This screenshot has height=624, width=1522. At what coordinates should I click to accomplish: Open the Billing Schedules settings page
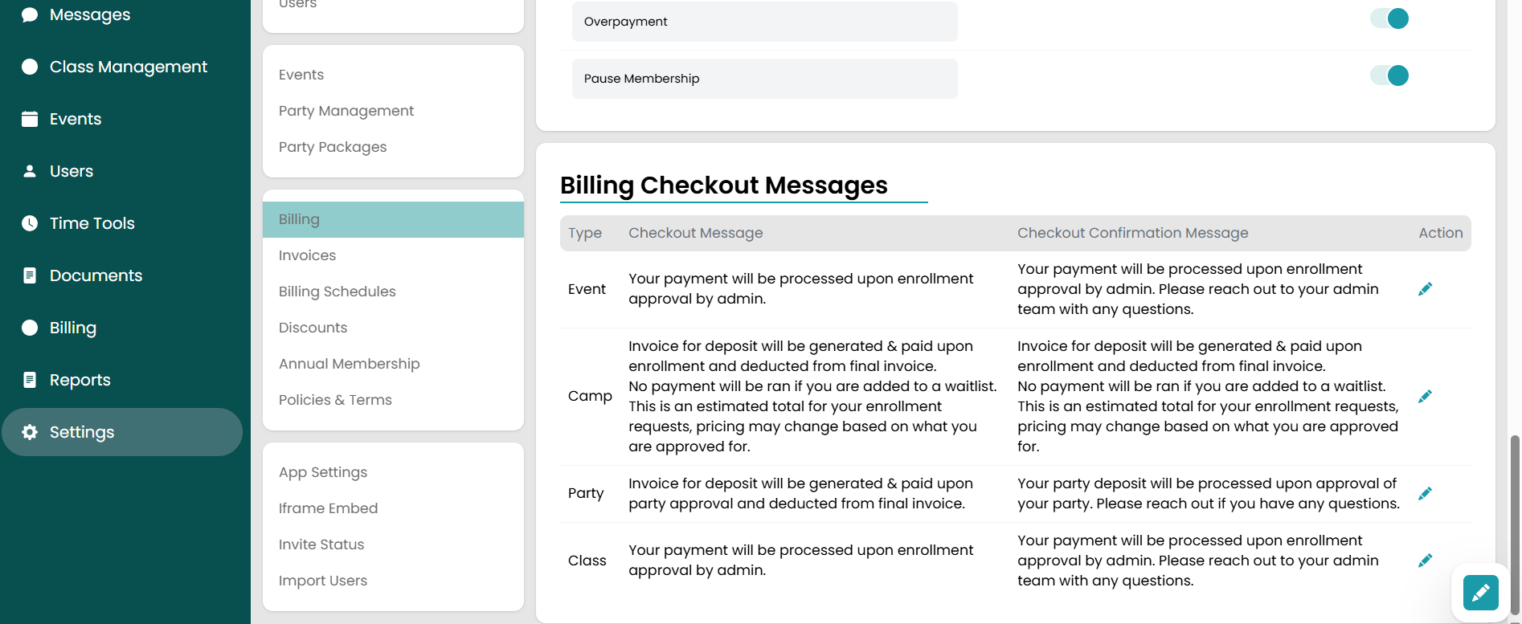pos(337,292)
